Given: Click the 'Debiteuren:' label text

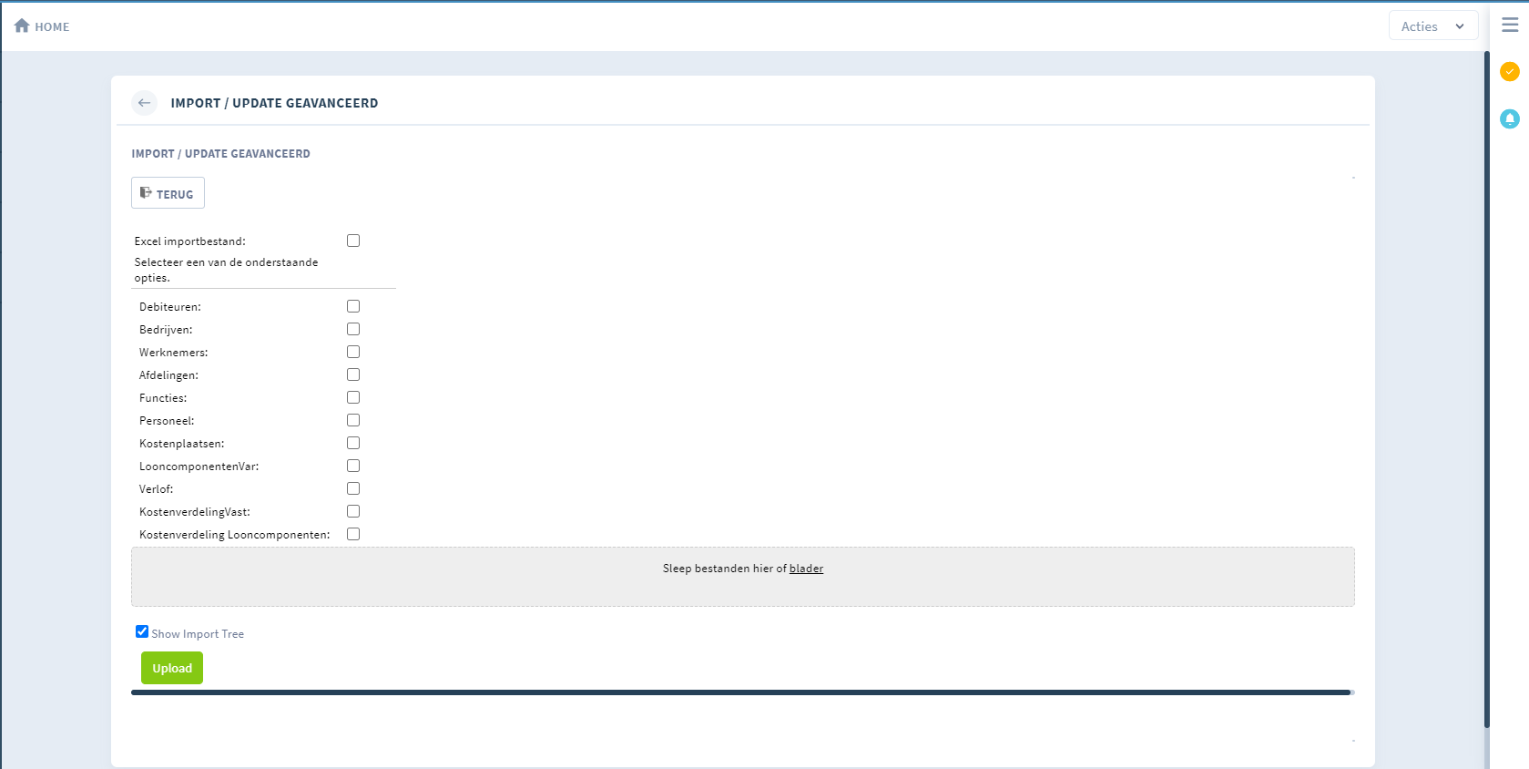Looking at the screenshot, I should 170,307.
